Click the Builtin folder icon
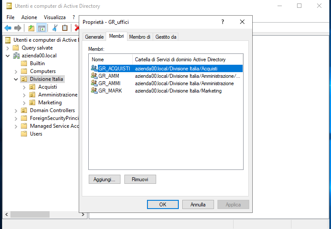 click(24, 63)
